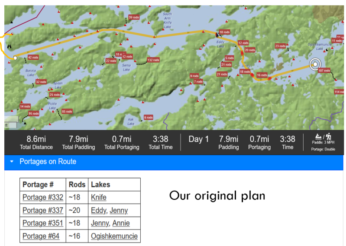This screenshot has width=346, height=246.
Task: Click the Rods column header
Action: coord(77,185)
